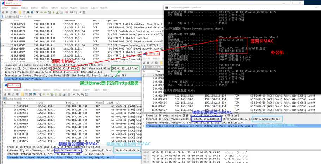Toggle colorize packet list in A-eth0.pcap toolbar
This screenshot has width=321, height=164.
click(x=66, y=12)
